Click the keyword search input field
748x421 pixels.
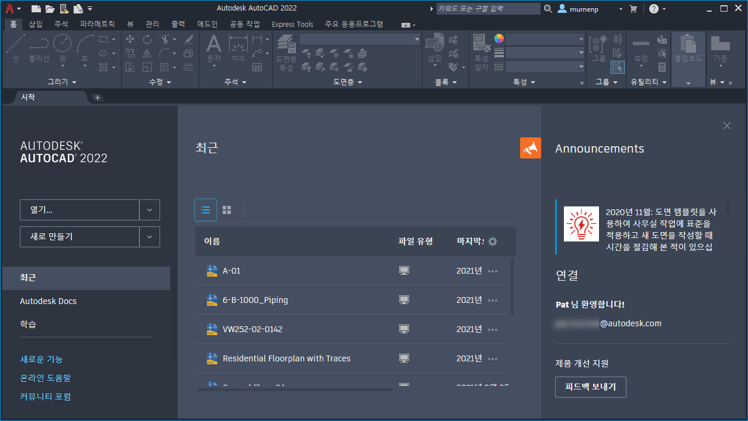(x=488, y=9)
